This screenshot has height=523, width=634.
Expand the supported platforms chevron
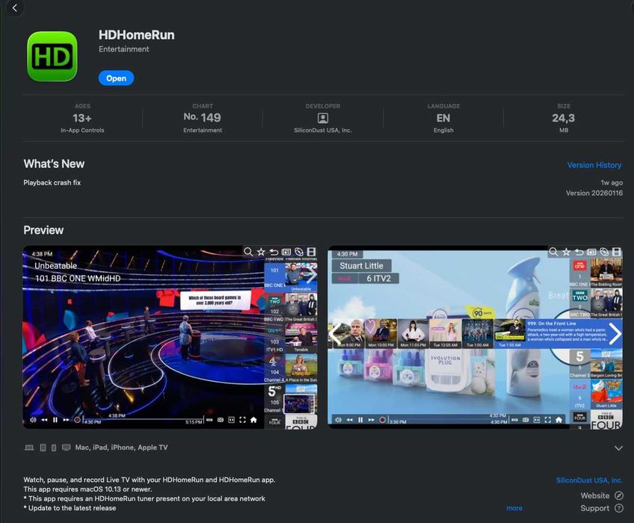[x=618, y=448]
